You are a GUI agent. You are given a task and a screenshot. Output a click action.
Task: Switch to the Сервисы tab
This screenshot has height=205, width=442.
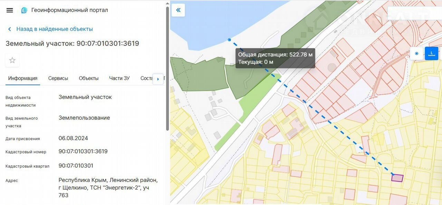click(x=58, y=78)
